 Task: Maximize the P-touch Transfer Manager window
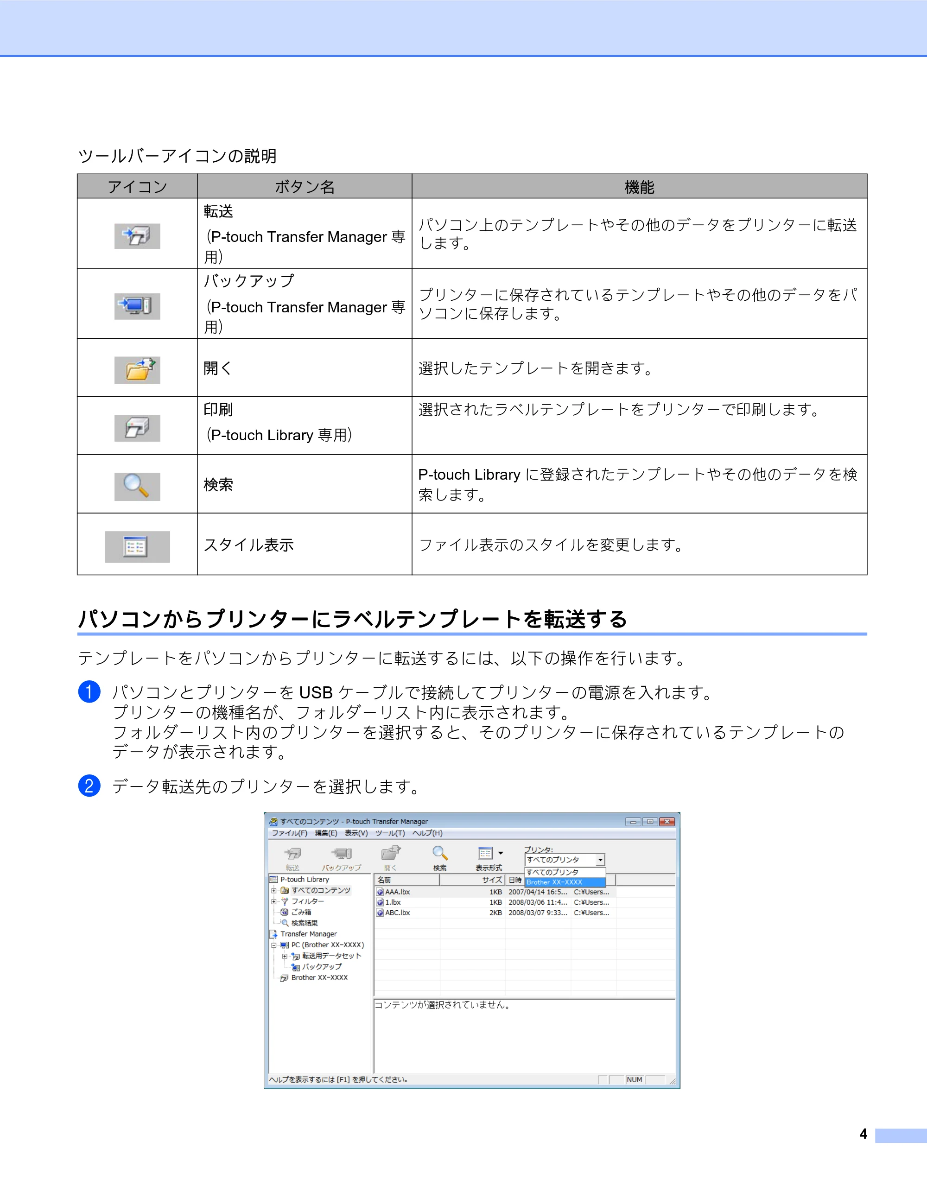pos(650,822)
